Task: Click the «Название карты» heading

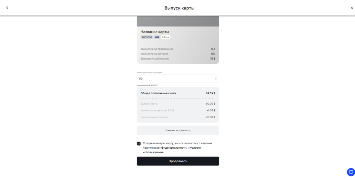Action: [155, 32]
